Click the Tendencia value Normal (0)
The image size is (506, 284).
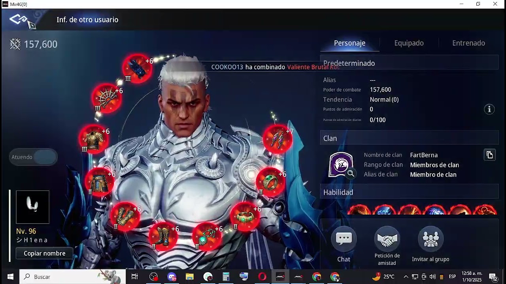coord(384,100)
